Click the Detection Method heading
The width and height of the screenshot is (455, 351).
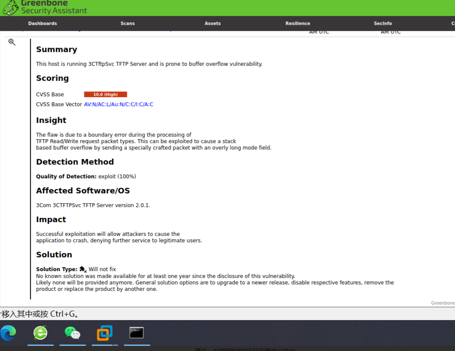[75, 162]
